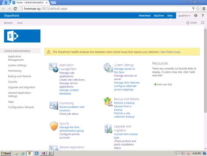Open Manage servers in this farm
Image resolution: width=207 pixels, height=156 pixels.
(x=124, y=70)
